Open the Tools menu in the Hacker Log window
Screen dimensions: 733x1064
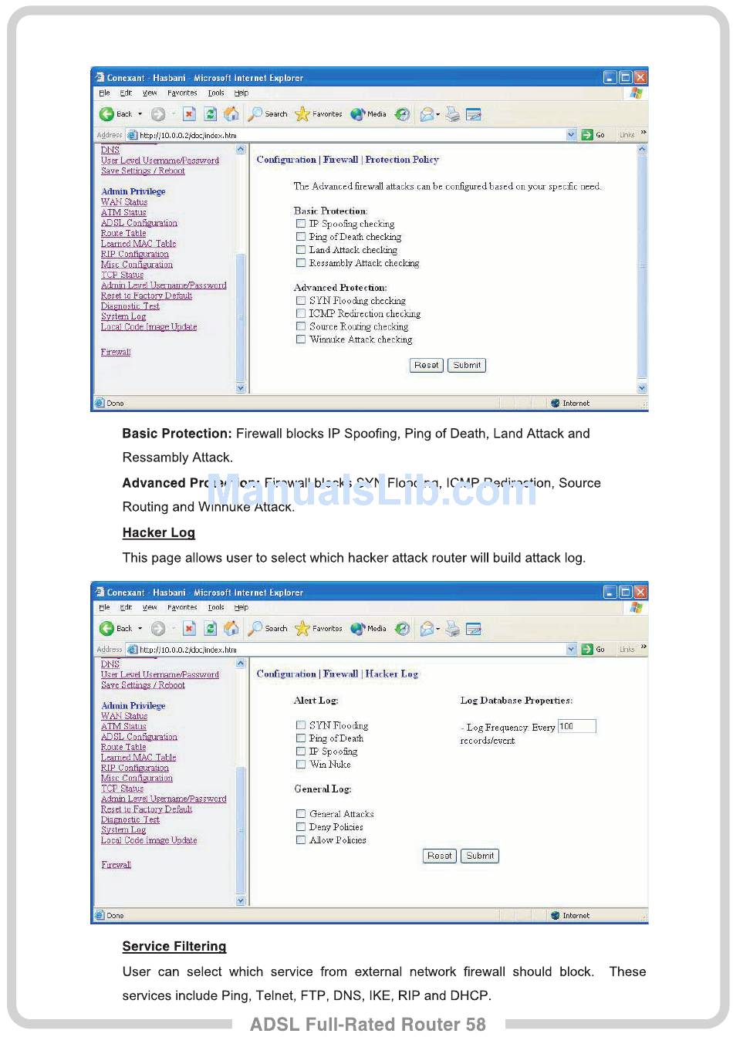(x=216, y=608)
